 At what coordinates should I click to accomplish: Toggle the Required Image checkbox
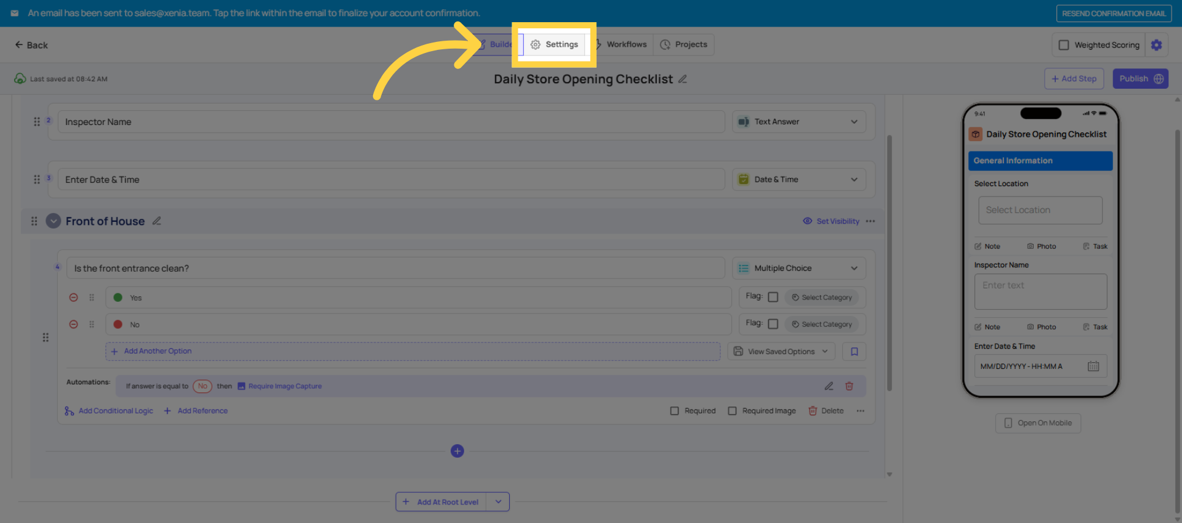pyautogui.click(x=733, y=411)
